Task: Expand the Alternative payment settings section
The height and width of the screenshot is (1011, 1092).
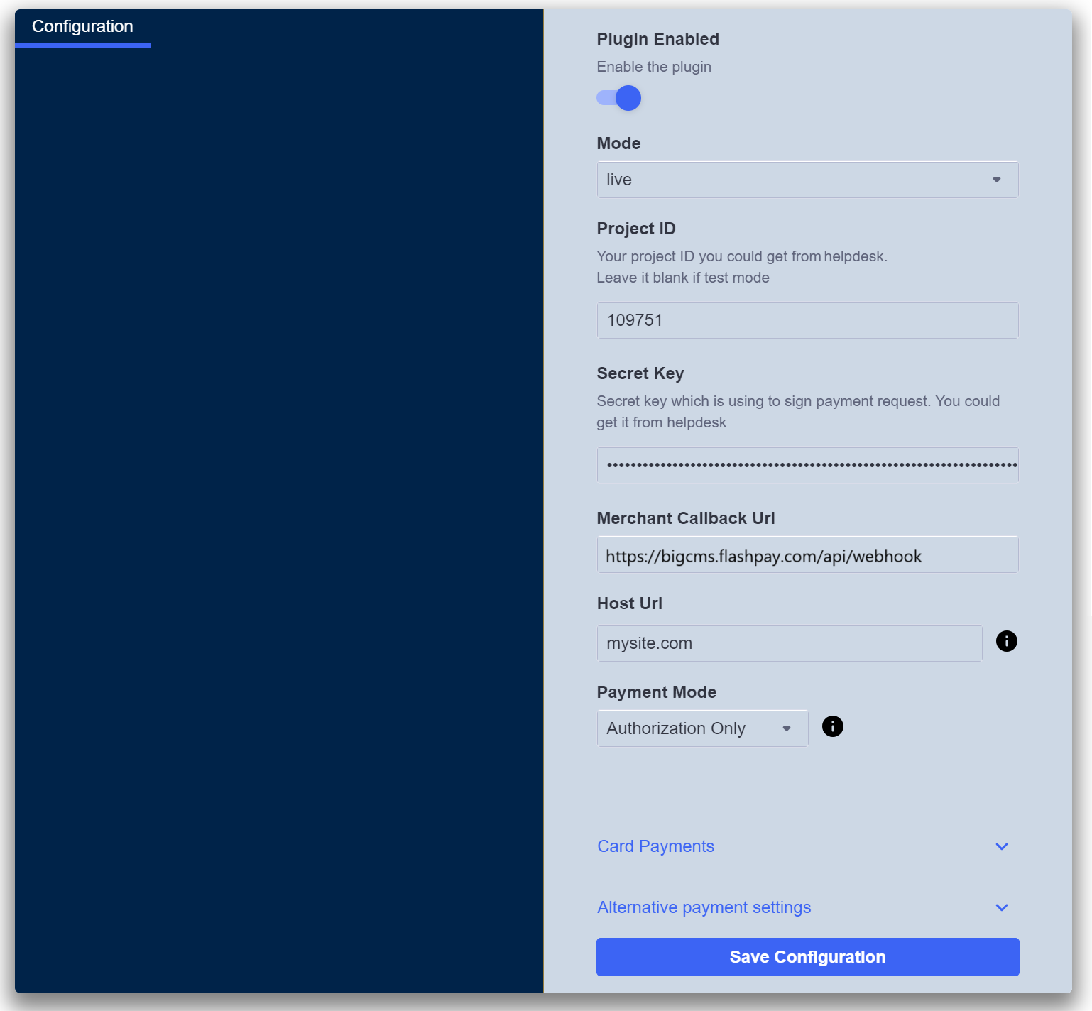Action: click(x=704, y=907)
